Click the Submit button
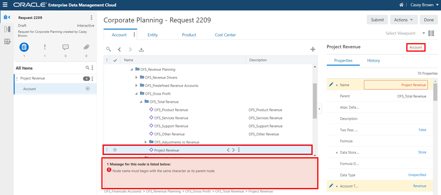Viewport: 441px width, 195px height. tap(377, 20)
